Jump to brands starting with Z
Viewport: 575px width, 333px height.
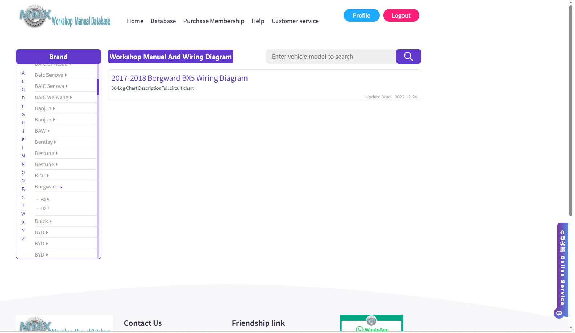[x=23, y=239]
